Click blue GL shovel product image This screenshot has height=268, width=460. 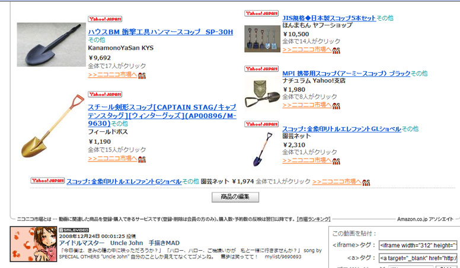tap(263, 149)
